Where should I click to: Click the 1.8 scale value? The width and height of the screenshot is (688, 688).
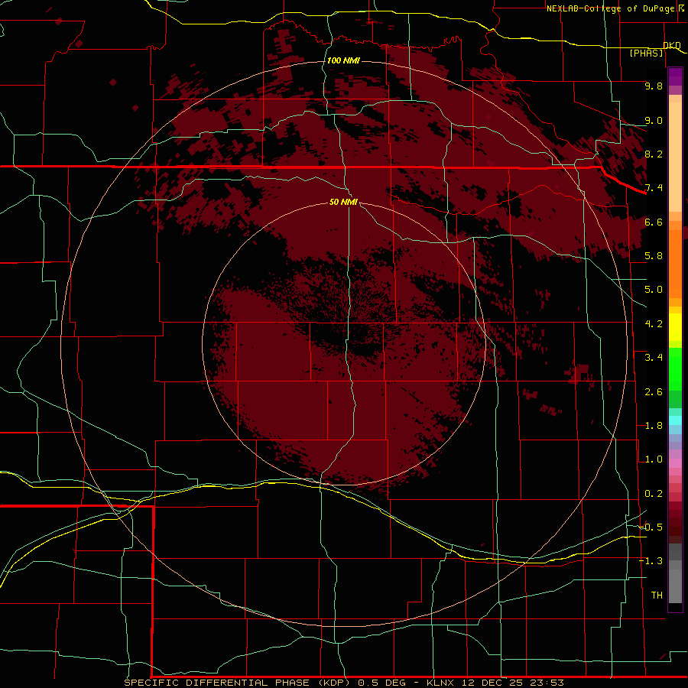654,426
